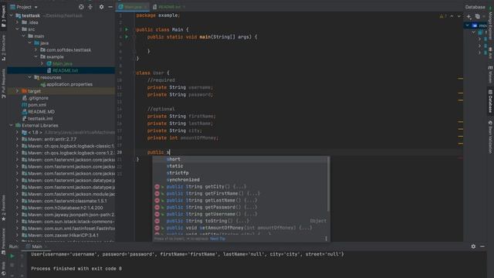
Task: Select setAmountOfMoney completion suggestion
Action: coord(240,228)
